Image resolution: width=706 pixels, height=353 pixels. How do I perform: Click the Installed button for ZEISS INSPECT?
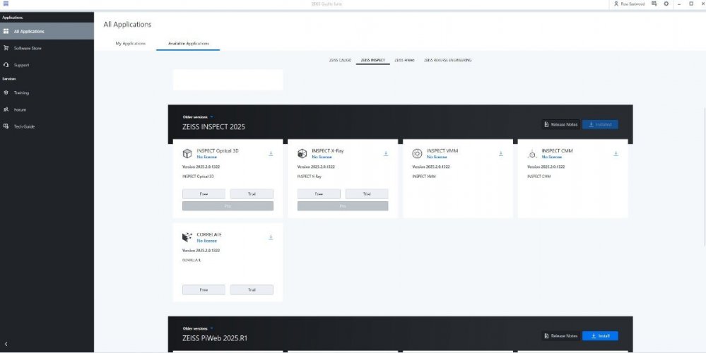pos(600,124)
